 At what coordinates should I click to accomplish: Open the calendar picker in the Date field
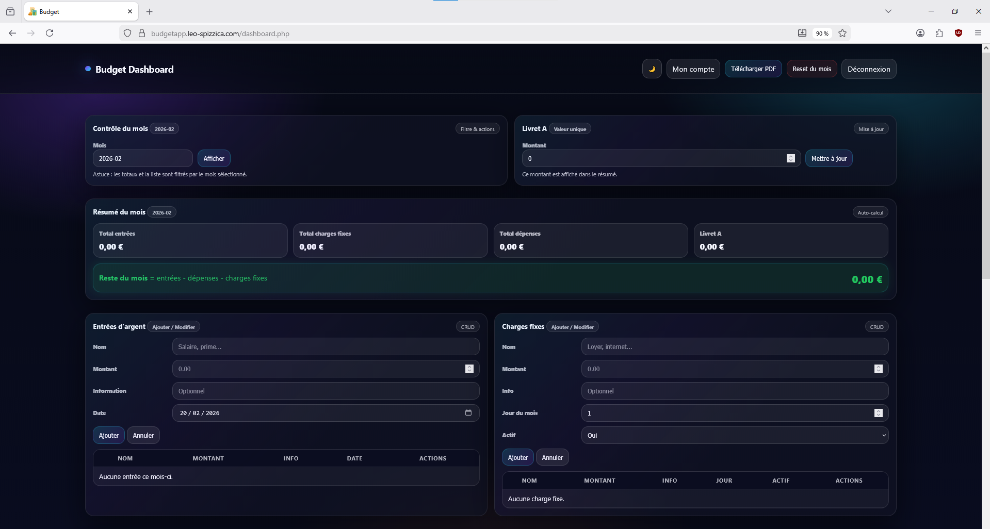[468, 412]
